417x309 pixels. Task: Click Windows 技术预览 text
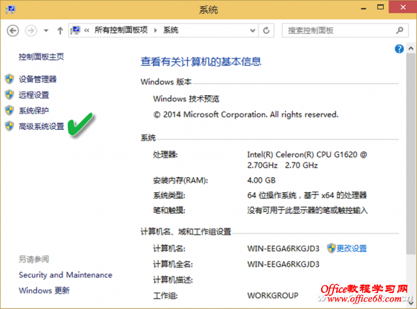tap(186, 99)
